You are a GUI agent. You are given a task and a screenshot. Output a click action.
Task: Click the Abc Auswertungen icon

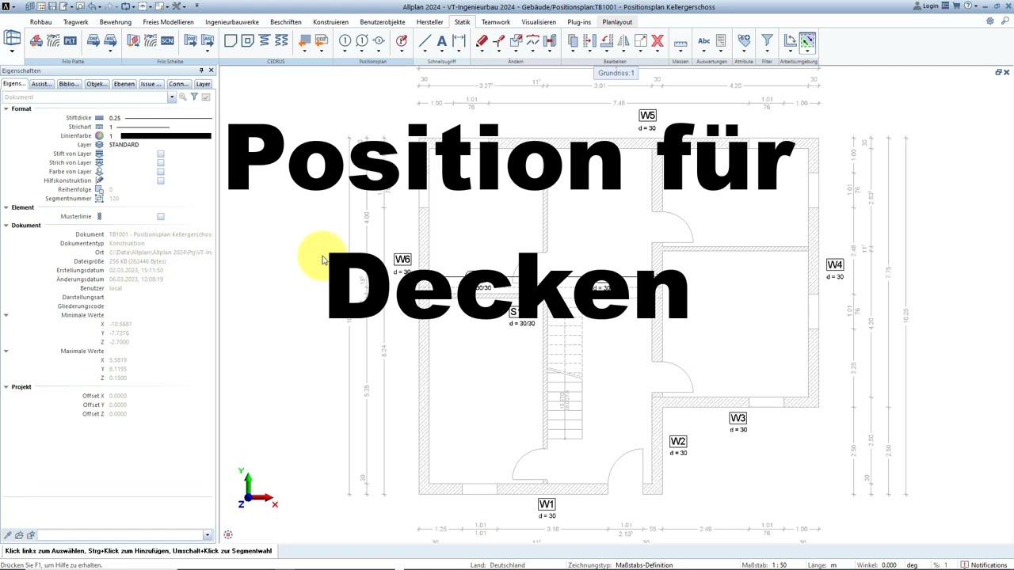tap(703, 40)
